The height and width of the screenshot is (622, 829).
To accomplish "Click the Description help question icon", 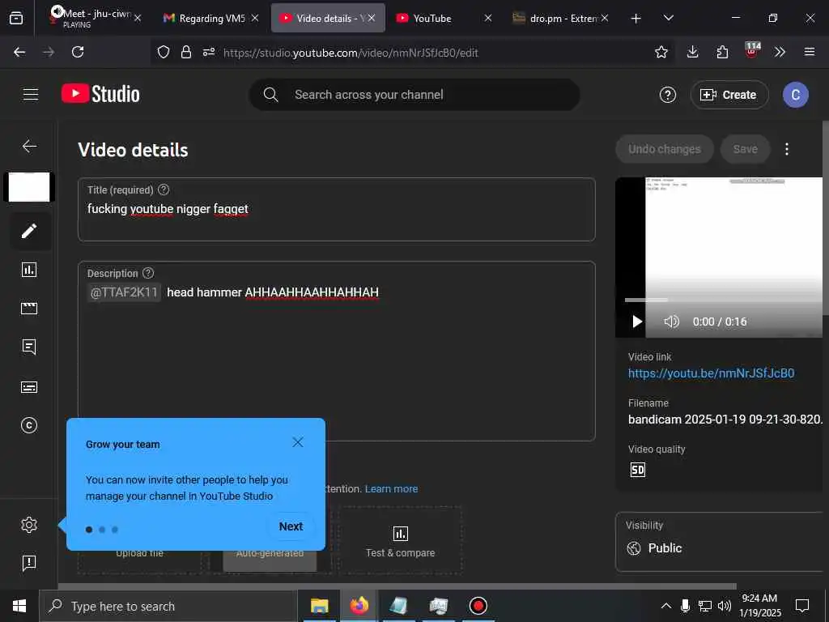I will [x=149, y=273].
